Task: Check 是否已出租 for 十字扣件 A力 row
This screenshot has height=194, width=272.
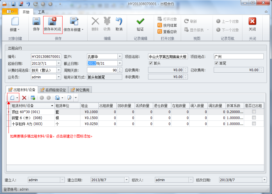Action: pos(254,124)
